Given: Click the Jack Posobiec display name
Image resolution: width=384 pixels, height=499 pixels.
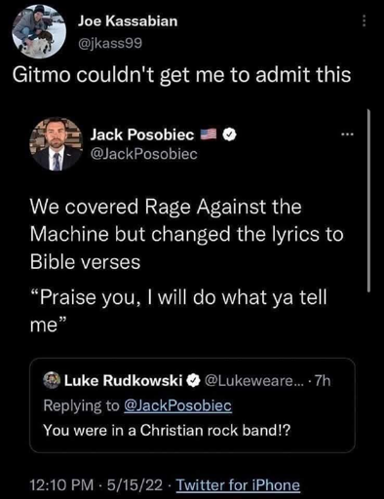Looking at the screenshot, I should [x=142, y=134].
